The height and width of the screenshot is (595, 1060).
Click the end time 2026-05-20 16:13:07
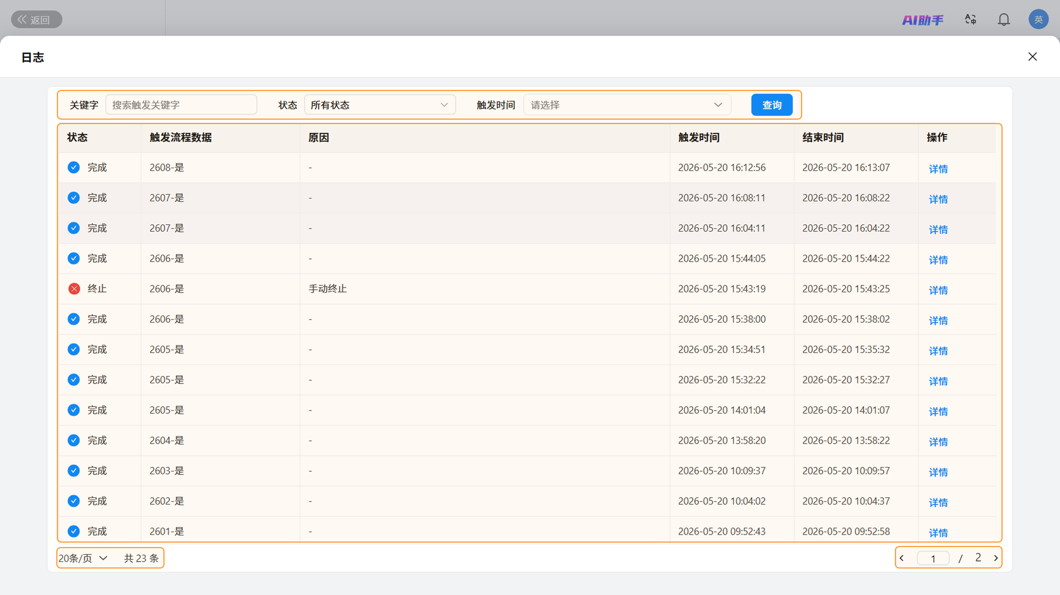pos(846,168)
